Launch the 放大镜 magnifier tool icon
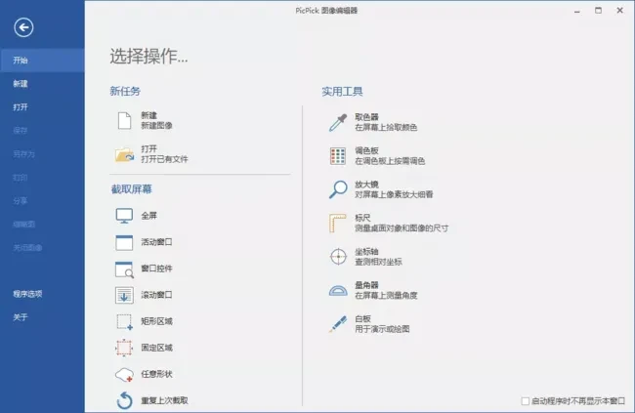Image resolution: width=635 pixels, height=413 pixels. 338,189
